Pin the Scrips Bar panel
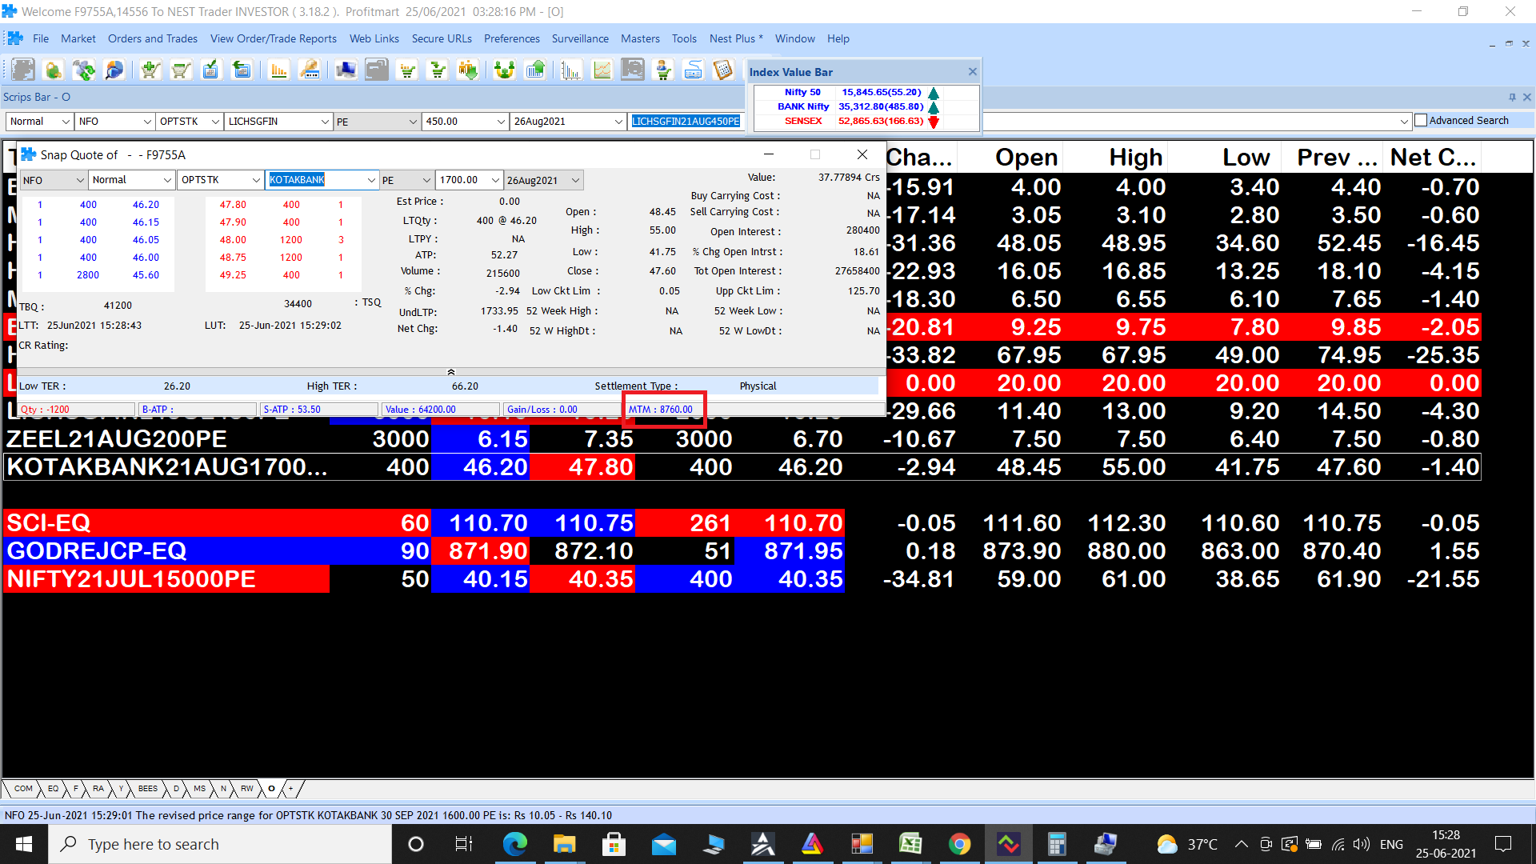 tap(1512, 97)
